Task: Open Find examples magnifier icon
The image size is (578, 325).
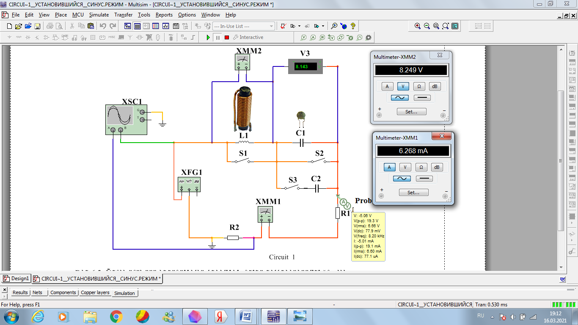Action: 334,26
